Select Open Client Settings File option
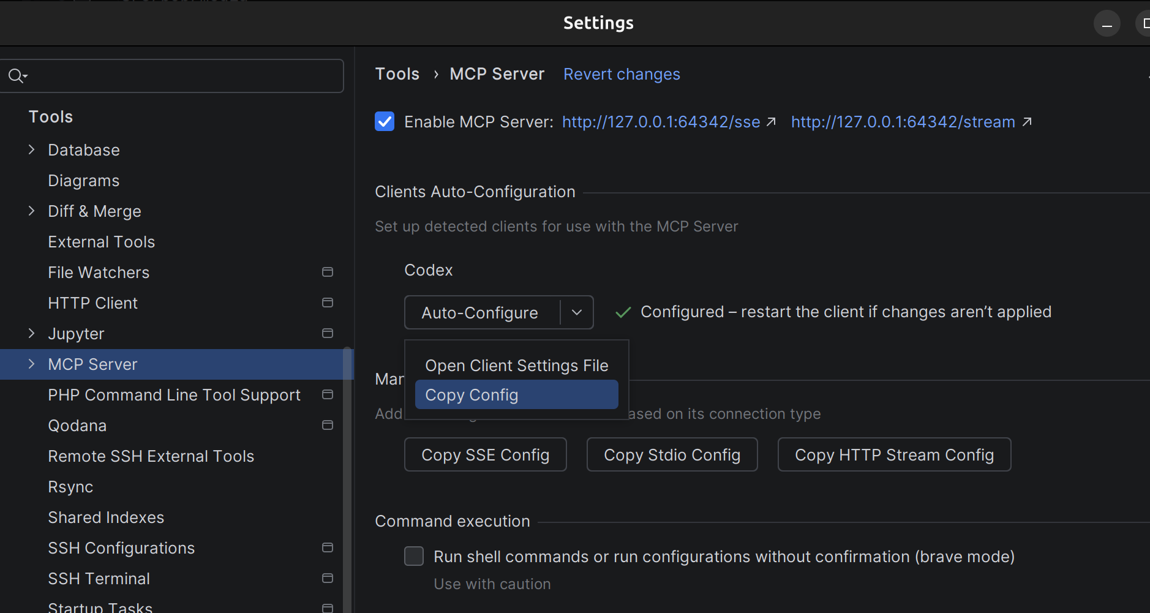Image resolution: width=1150 pixels, height=613 pixels. coord(516,366)
